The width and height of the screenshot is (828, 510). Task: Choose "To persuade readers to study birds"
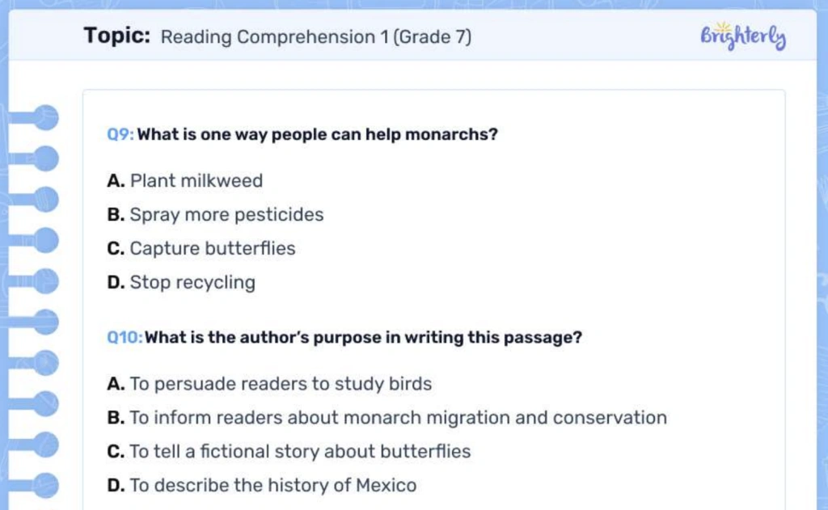281,384
